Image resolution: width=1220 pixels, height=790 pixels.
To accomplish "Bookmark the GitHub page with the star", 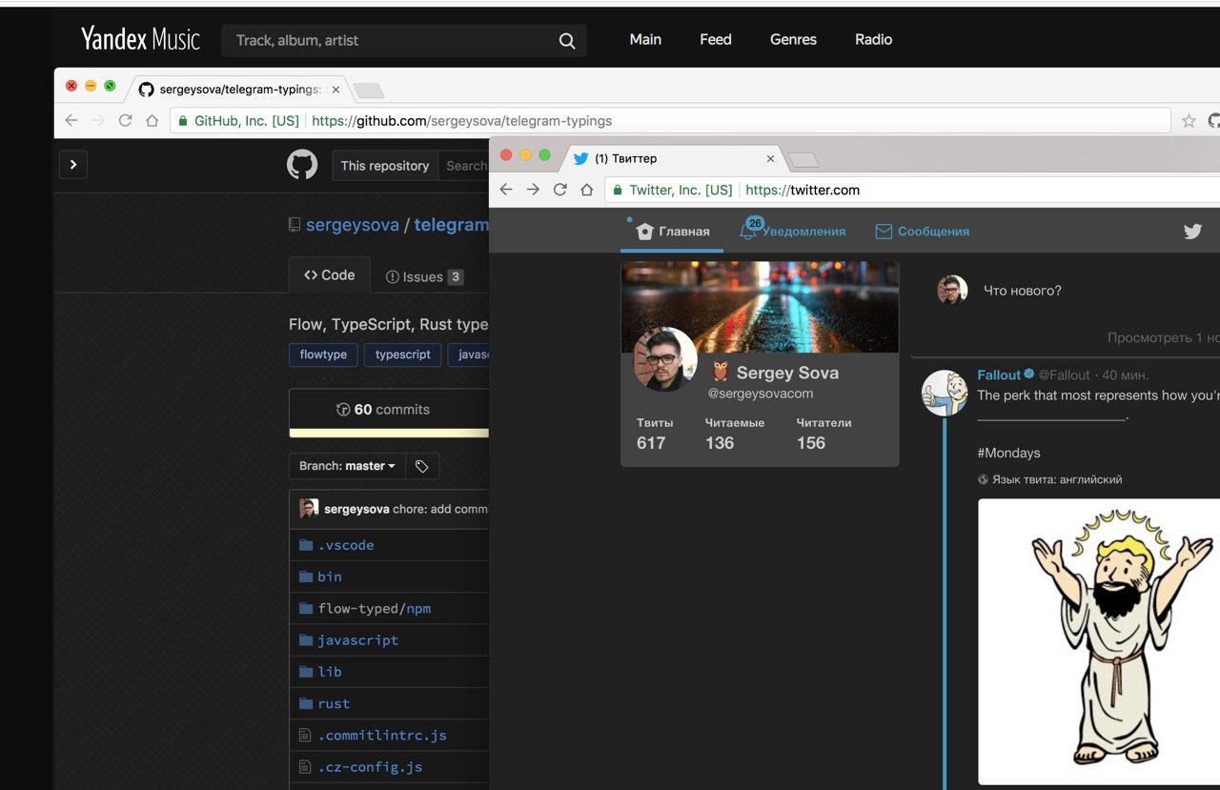I will click(1189, 121).
